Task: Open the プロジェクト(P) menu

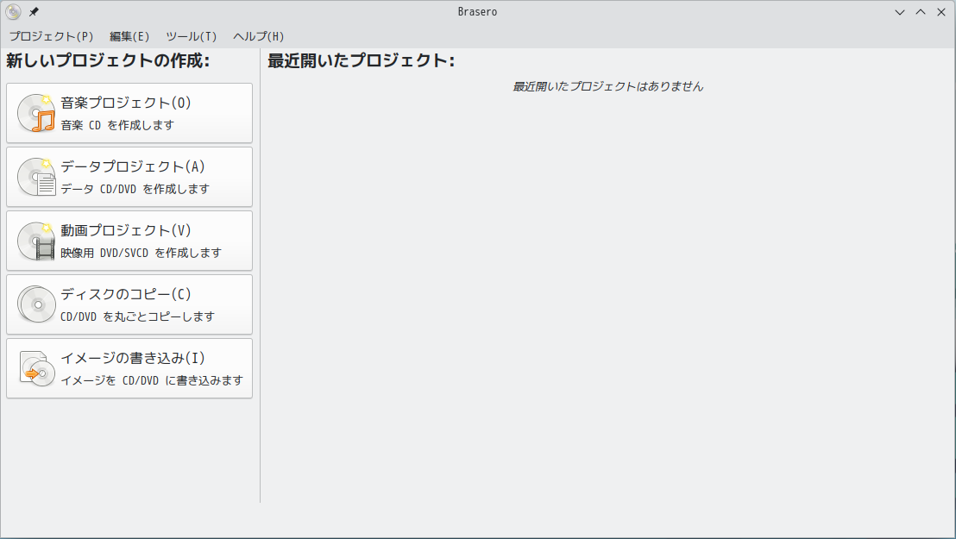Action: click(51, 36)
